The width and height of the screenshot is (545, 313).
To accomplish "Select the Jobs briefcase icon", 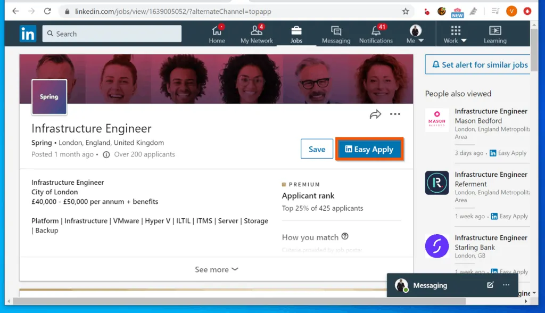I will point(296,32).
